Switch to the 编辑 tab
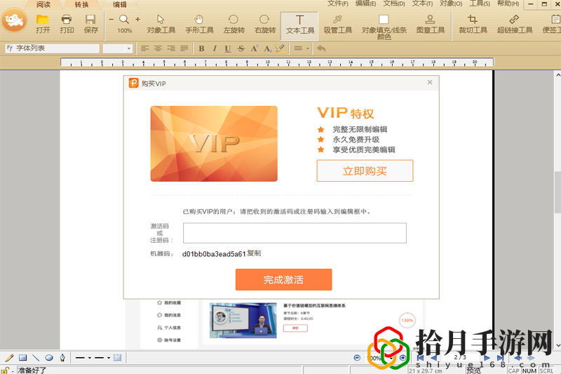This screenshot has width=561, height=374. coord(120,5)
